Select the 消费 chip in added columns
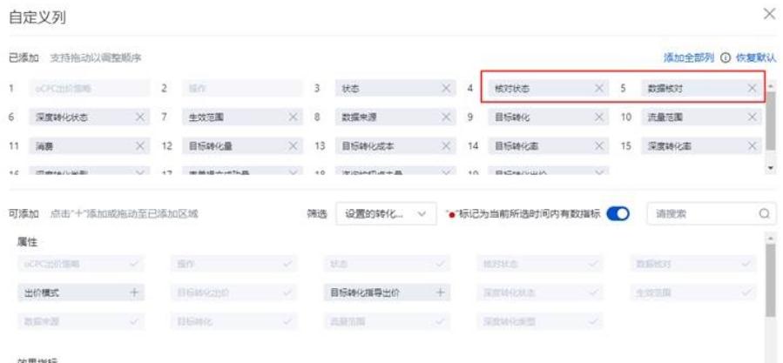783x363 pixels. (x=90, y=145)
